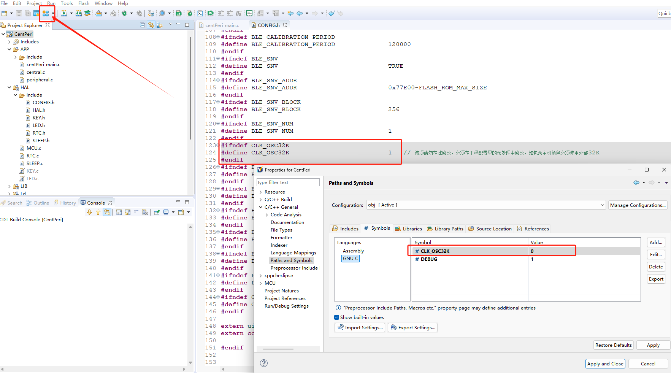Click the Build All icon in red box
This screenshot has width=671, height=373.
pos(46,13)
